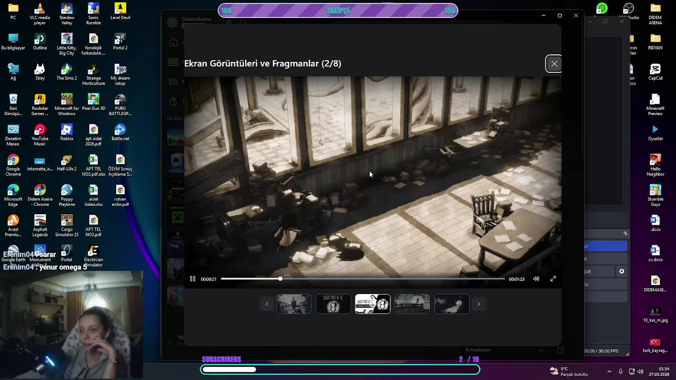The height and width of the screenshot is (380, 676).
Task: Open the settings gear in OBS window
Action: click(622, 271)
